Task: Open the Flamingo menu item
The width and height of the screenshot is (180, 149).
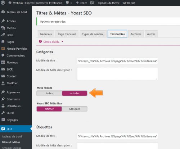Action: (12, 62)
